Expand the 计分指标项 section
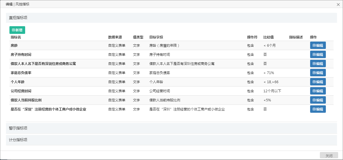The width and height of the screenshot is (343, 160). click(18, 140)
